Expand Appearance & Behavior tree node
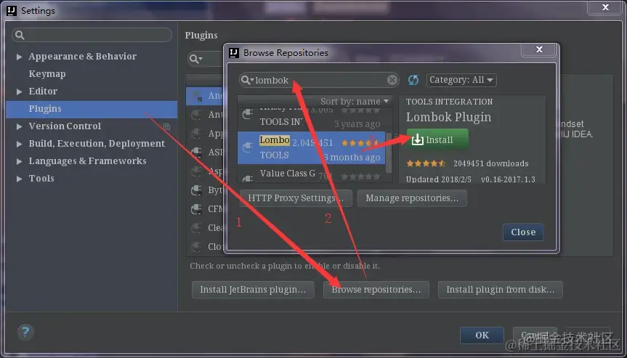 [19, 57]
